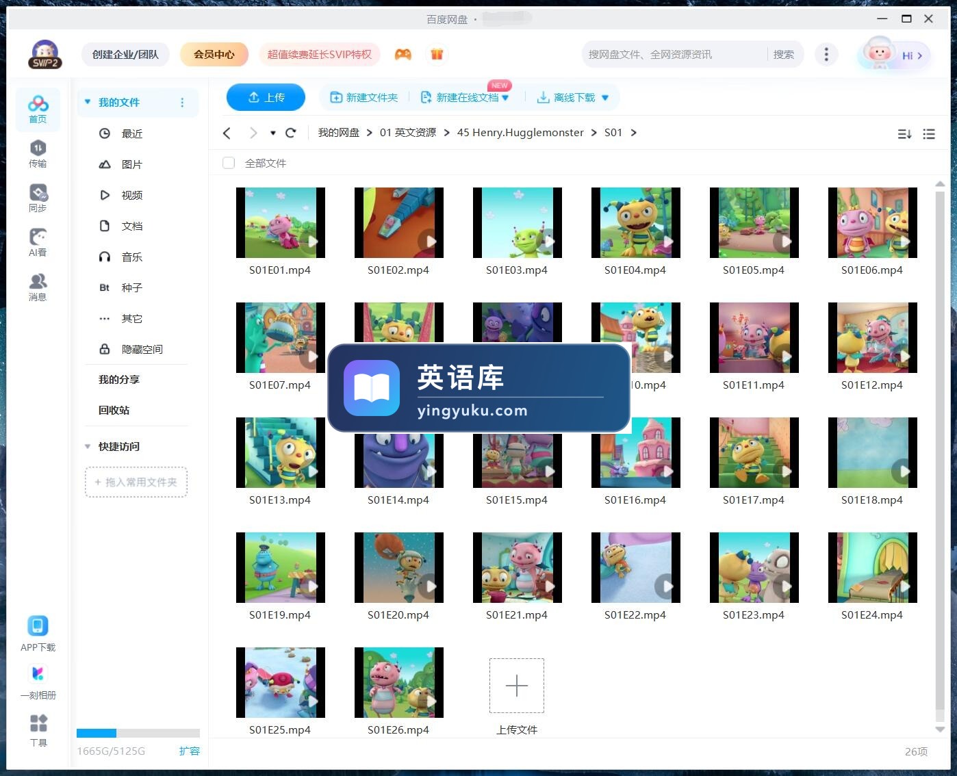Refresh the current folder
Screen dimensions: 957x776
click(290, 133)
